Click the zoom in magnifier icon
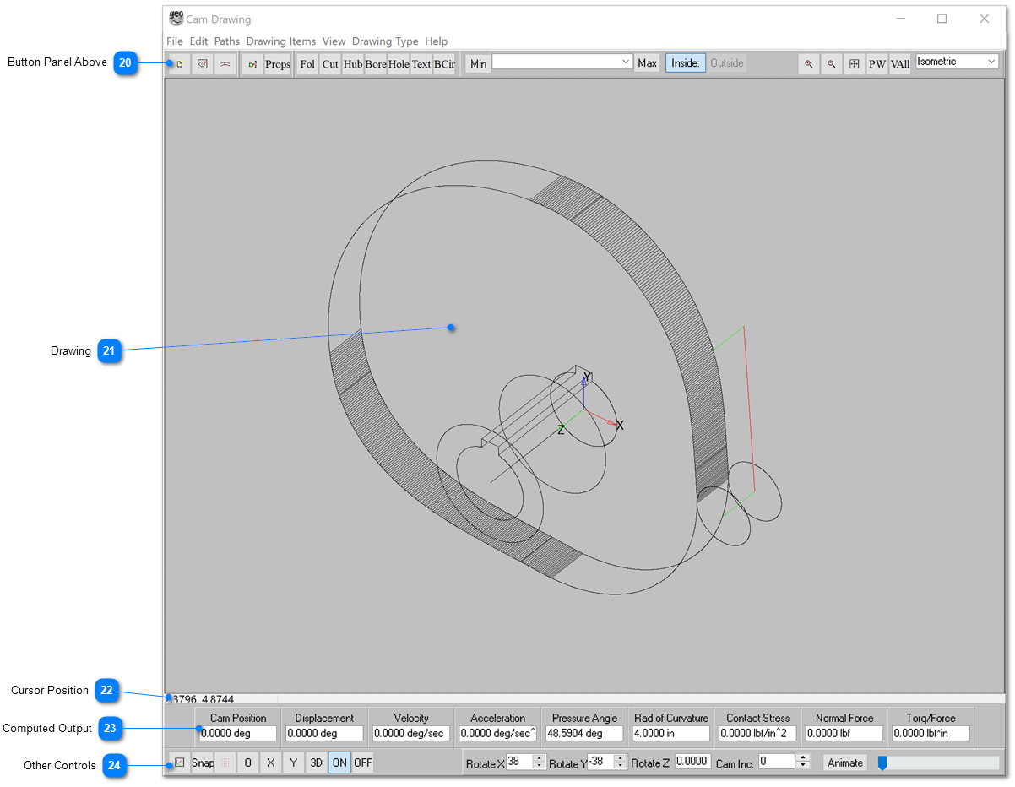This screenshot has width=1015, height=787. (x=808, y=64)
